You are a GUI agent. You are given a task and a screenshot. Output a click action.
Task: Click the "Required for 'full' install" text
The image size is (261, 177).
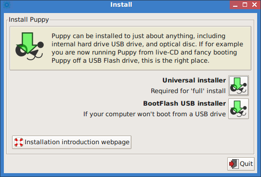click(188, 91)
